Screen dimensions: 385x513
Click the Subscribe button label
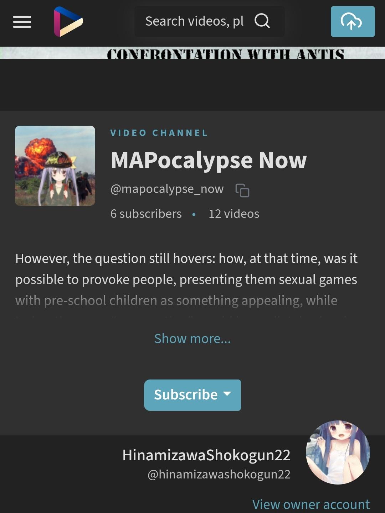pos(186,395)
